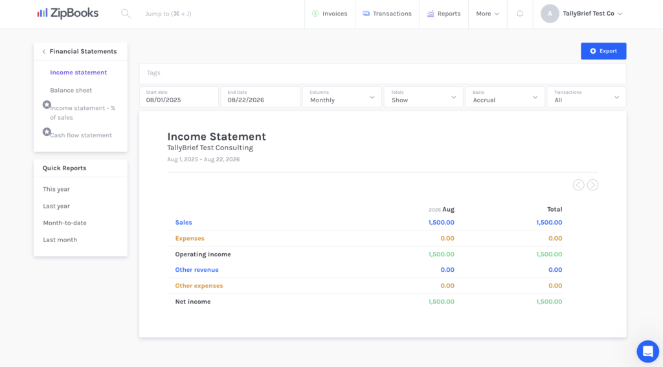Expand the TallyBrief Test Co account dropdown
The width and height of the screenshot is (663, 367).
tap(592, 14)
